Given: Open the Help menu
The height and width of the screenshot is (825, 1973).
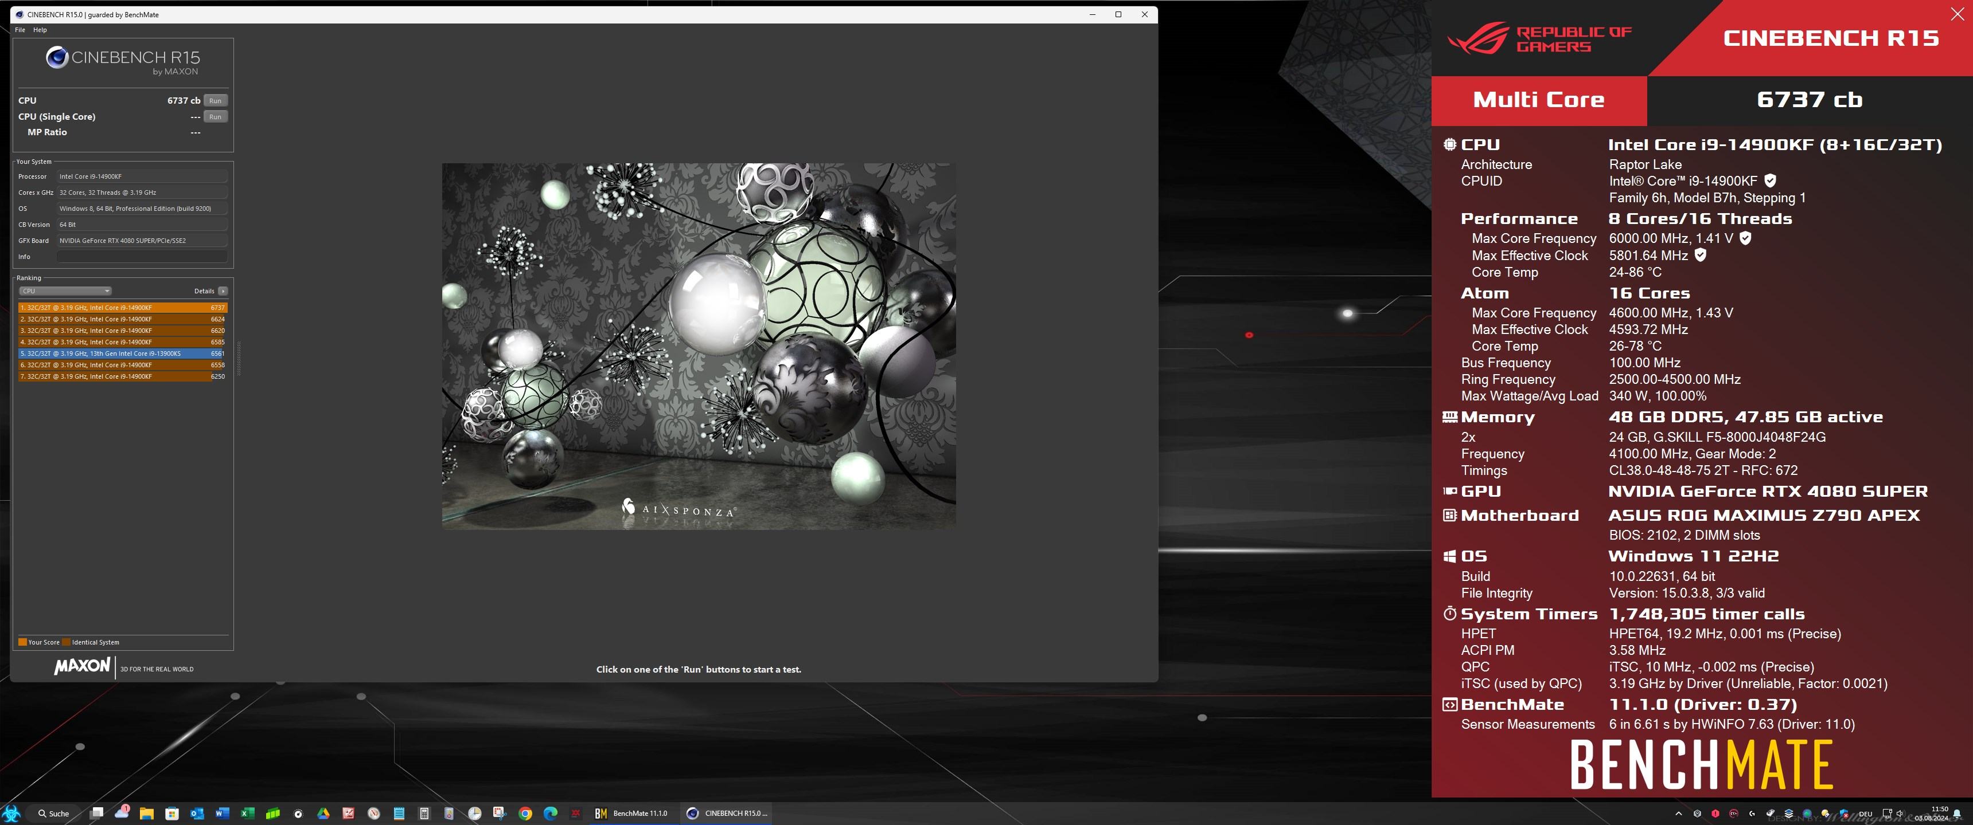Looking at the screenshot, I should (x=40, y=30).
